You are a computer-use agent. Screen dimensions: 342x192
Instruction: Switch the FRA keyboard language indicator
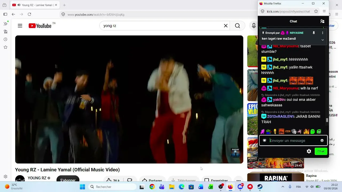tap(298, 187)
